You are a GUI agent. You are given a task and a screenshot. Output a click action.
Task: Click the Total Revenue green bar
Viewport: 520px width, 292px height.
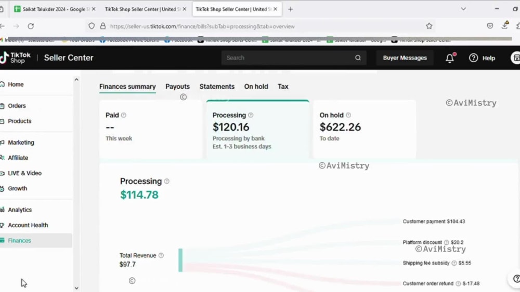coord(180,260)
